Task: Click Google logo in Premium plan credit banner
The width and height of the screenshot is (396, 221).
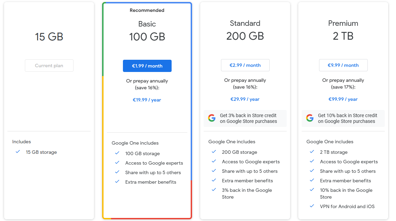Action: pyautogui.click(x=310, y=118)
